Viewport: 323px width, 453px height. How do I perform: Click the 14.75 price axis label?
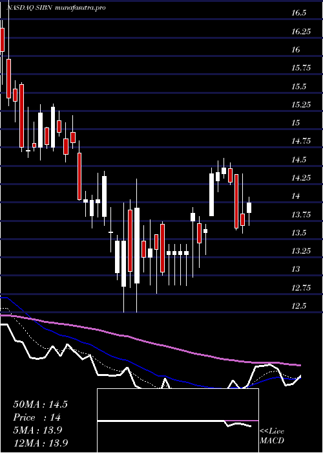point(301,141)
